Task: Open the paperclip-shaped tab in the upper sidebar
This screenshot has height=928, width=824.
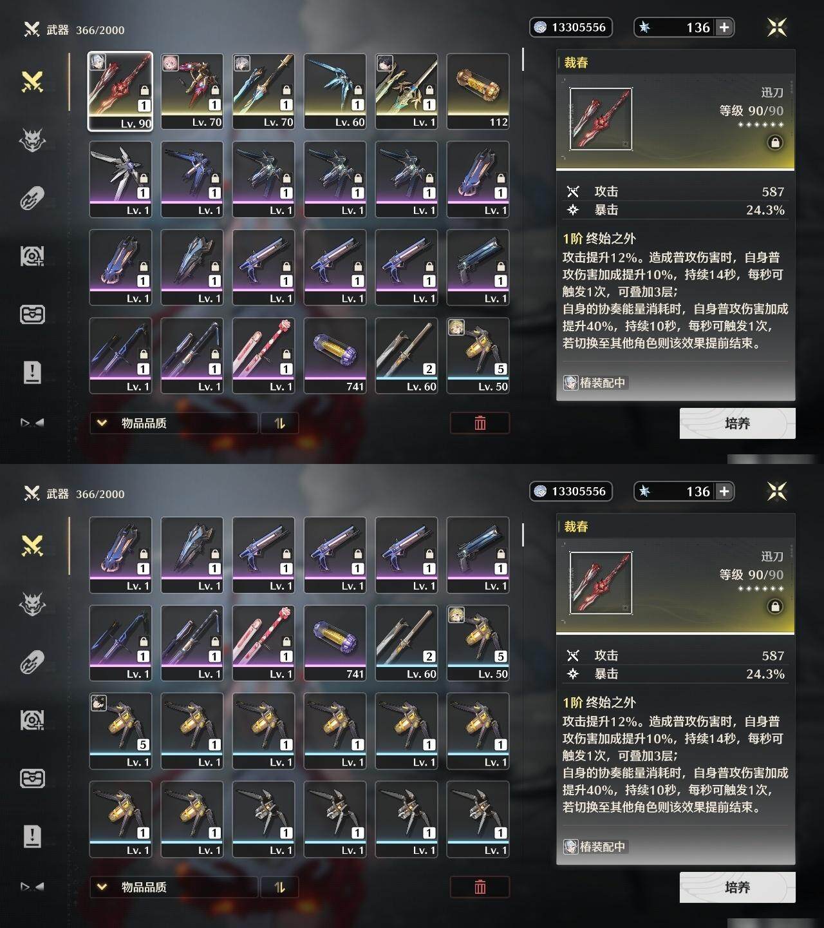Action: pos(32,198)
